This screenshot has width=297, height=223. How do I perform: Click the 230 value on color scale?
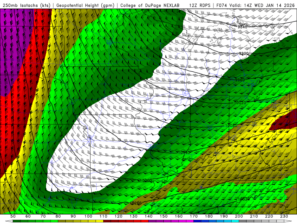point(284,216)
